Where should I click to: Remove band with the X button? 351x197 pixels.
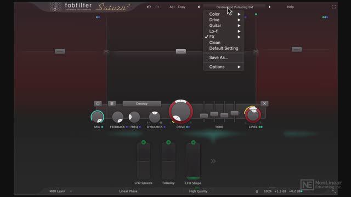click(264, 103)
